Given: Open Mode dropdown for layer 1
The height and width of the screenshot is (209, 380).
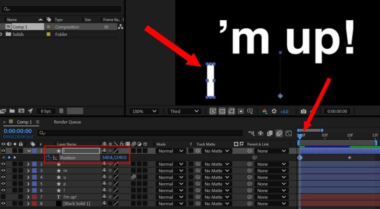Looking at the screenshot, I should pos(170,151).
